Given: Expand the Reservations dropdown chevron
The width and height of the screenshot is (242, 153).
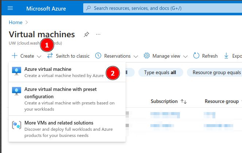Looking at the screenshot, I should (x=136, y=56).
